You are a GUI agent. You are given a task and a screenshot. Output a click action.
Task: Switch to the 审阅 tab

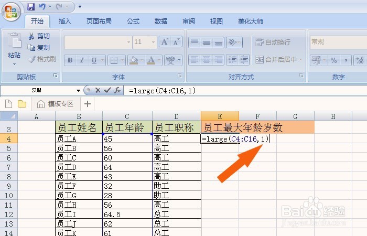[189, 22]
